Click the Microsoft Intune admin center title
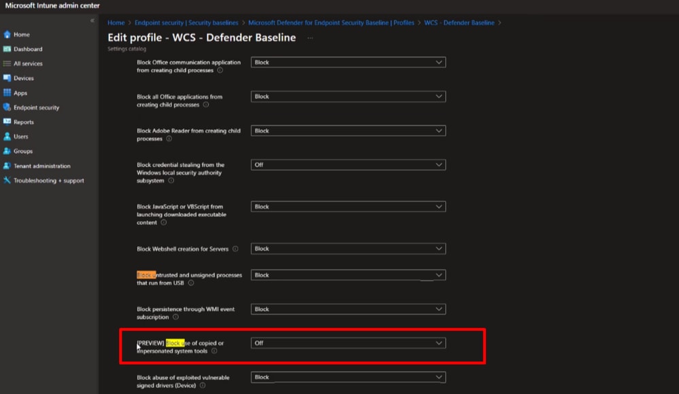The height and width of the screenshot is (394, 679). point(52,5)
